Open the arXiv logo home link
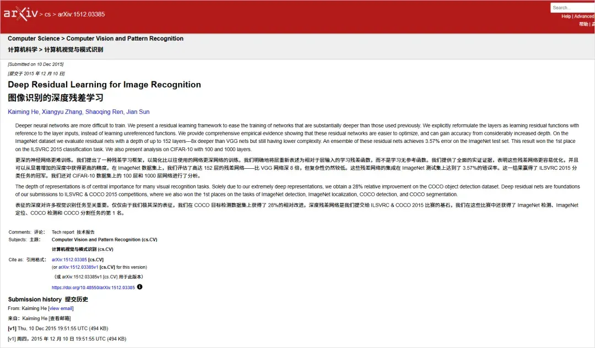The height and width of the screenshot is (348, 595). [x=20, y=14]
